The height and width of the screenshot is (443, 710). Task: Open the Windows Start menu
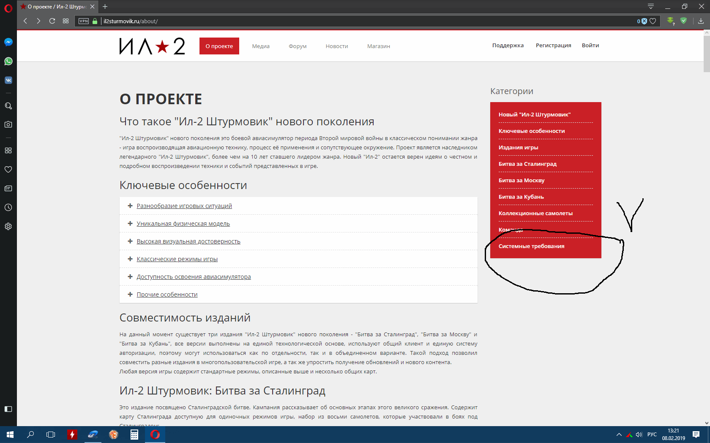(x=10, y=435)
